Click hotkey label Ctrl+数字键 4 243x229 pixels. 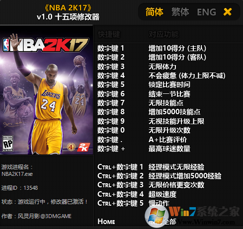point(120,194)
